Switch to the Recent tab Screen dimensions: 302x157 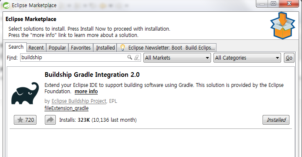click(36, 47)
